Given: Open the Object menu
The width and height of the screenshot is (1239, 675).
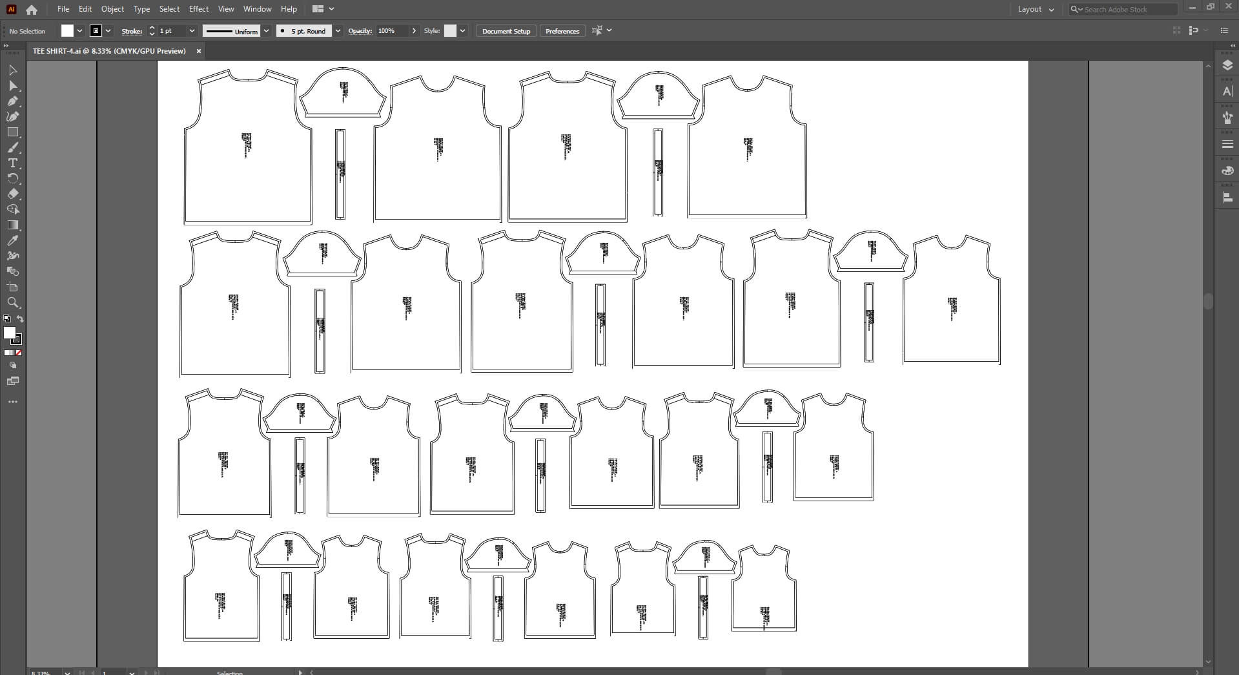Looking at the screenshot, I should (x=112, y=9).
